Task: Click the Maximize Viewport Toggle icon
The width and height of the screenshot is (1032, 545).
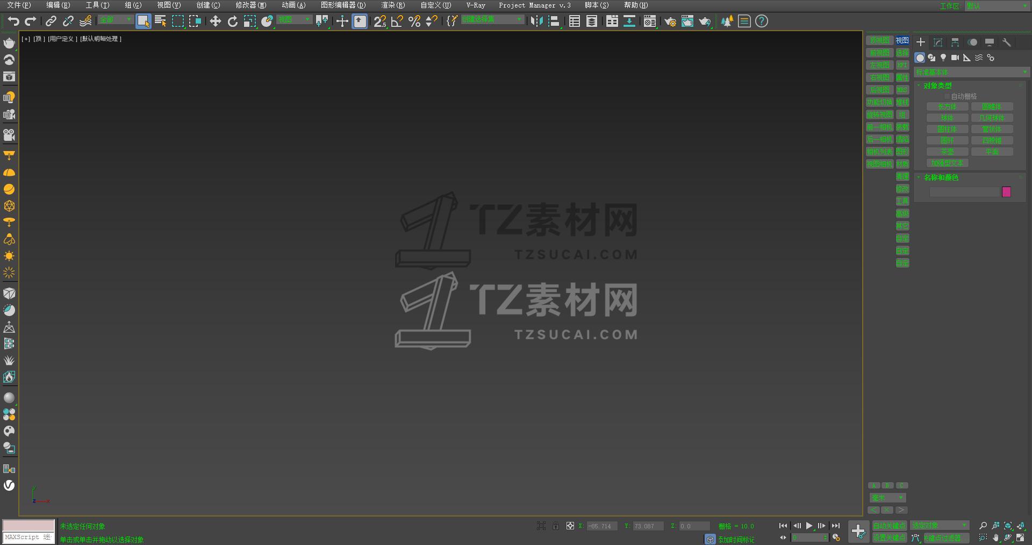Action: click(x=1020, y=537)
